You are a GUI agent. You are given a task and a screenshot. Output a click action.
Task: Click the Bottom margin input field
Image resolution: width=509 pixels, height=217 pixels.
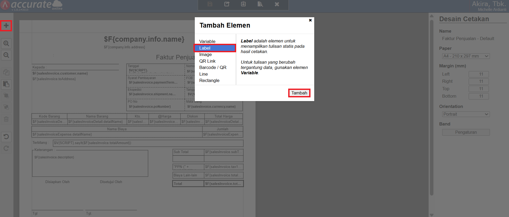[478, 96]
